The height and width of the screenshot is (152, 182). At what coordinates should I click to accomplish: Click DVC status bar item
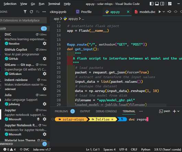(x=24, y=150)
